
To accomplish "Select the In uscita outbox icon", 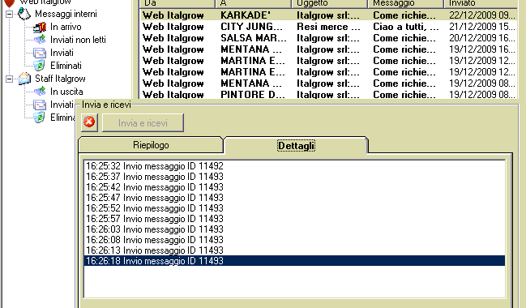I will (x=40, y=92).
